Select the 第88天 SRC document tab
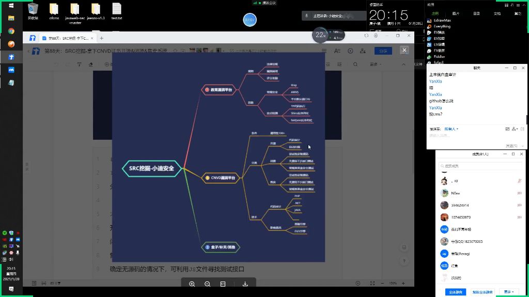The height and width of the screenshot is (297, 529). pyautogui.click(x=68, y=38)
